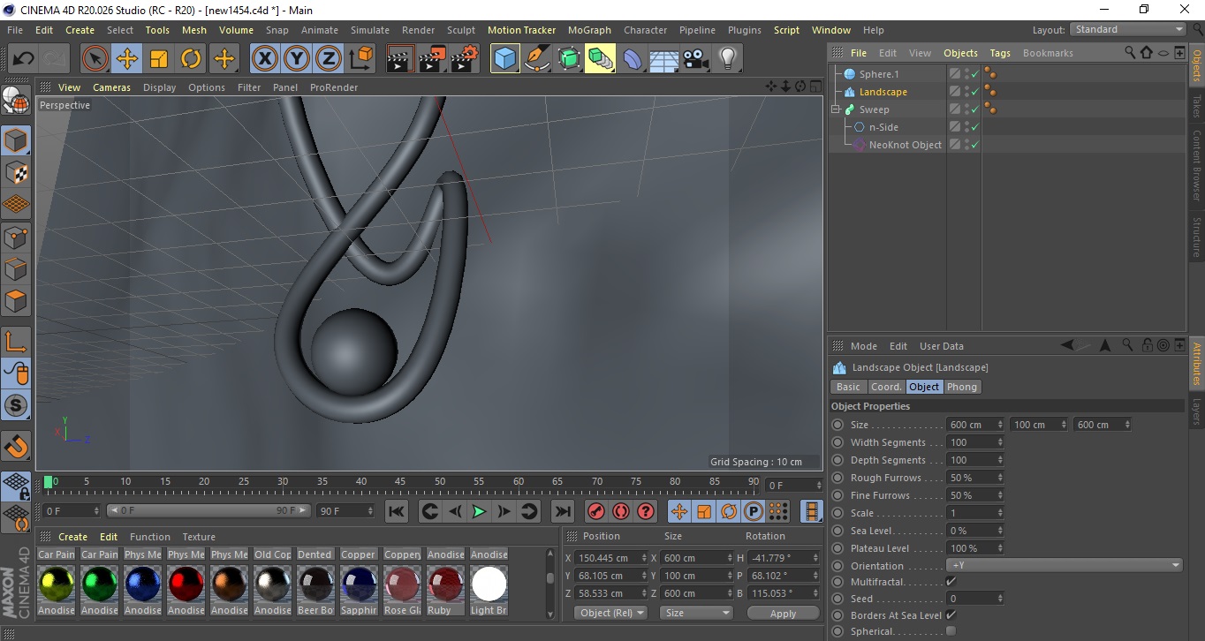The width and height of the screenshot is (1205, 641).
Task: Disable Borders At Sea Level checkbox
Action: [951, 615]
